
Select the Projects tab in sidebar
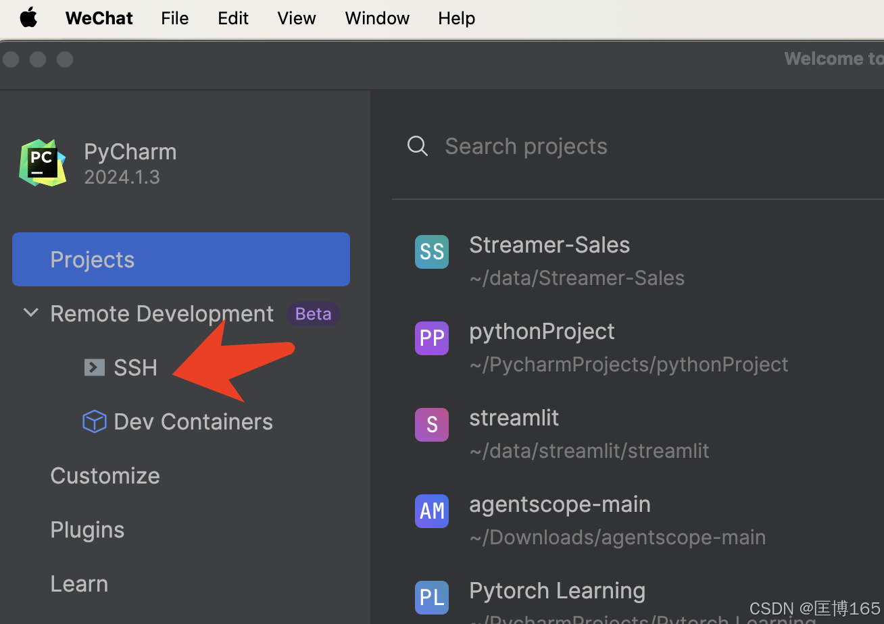pyautogui.click(x=181, y=259)
